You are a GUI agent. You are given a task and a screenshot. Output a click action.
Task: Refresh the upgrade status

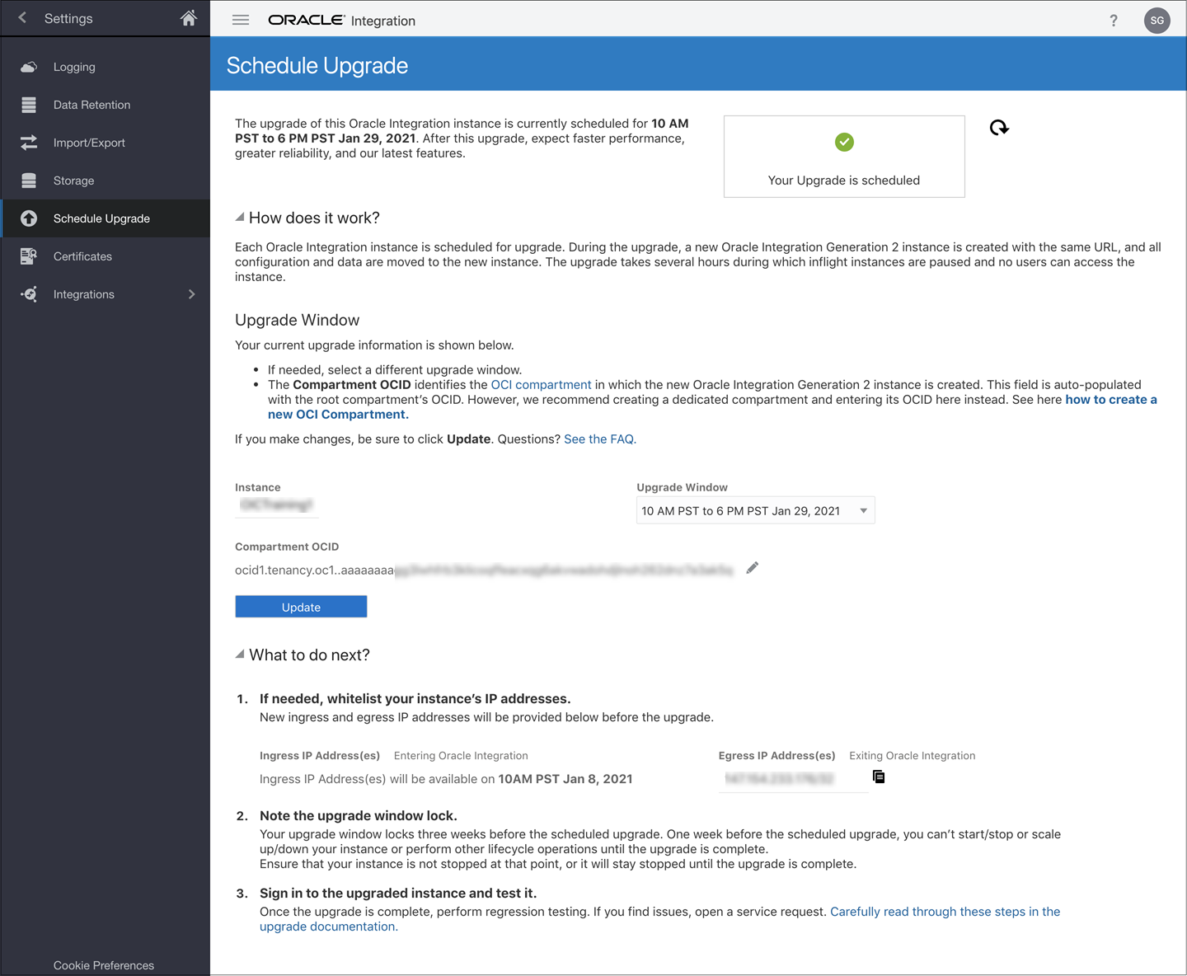coord(998,128)
